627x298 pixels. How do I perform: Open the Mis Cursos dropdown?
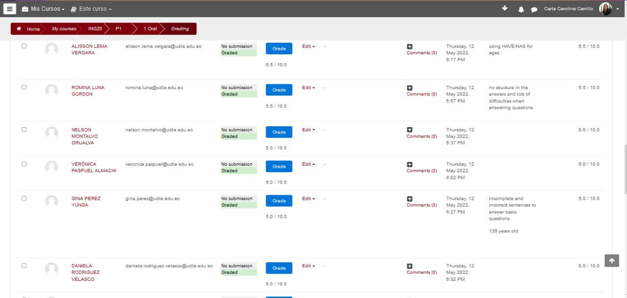[x=43, y=9]
